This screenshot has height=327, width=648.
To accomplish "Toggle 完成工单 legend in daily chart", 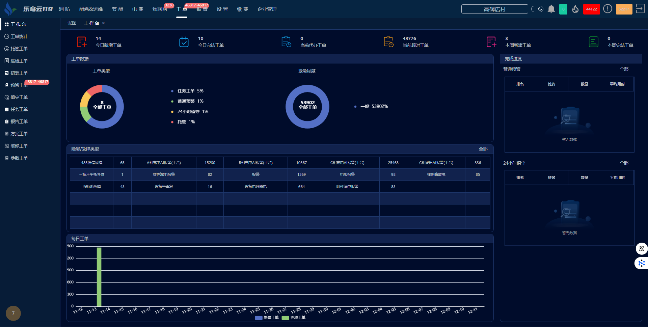I will (x=294, y=318).
